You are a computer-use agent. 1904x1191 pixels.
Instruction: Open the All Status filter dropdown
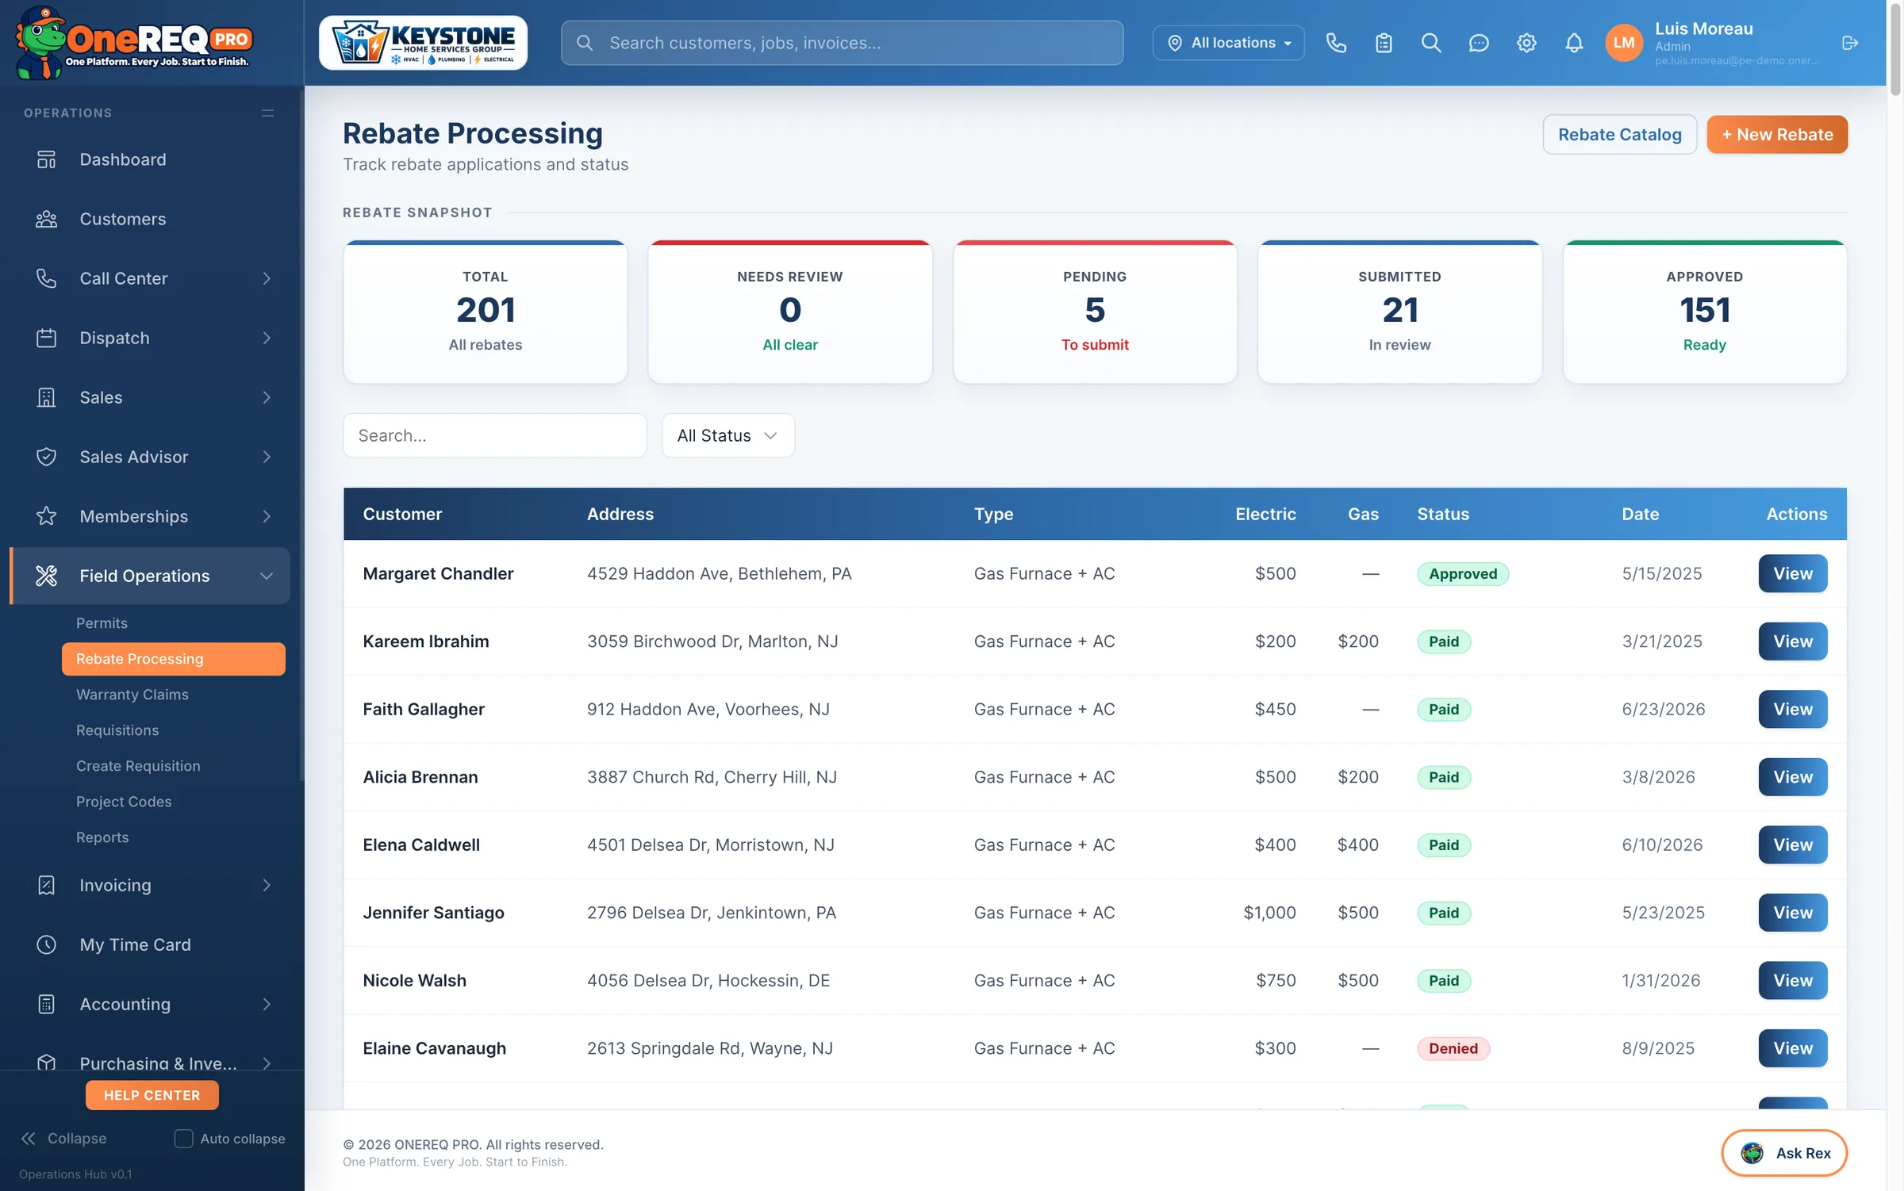point(727,435)
